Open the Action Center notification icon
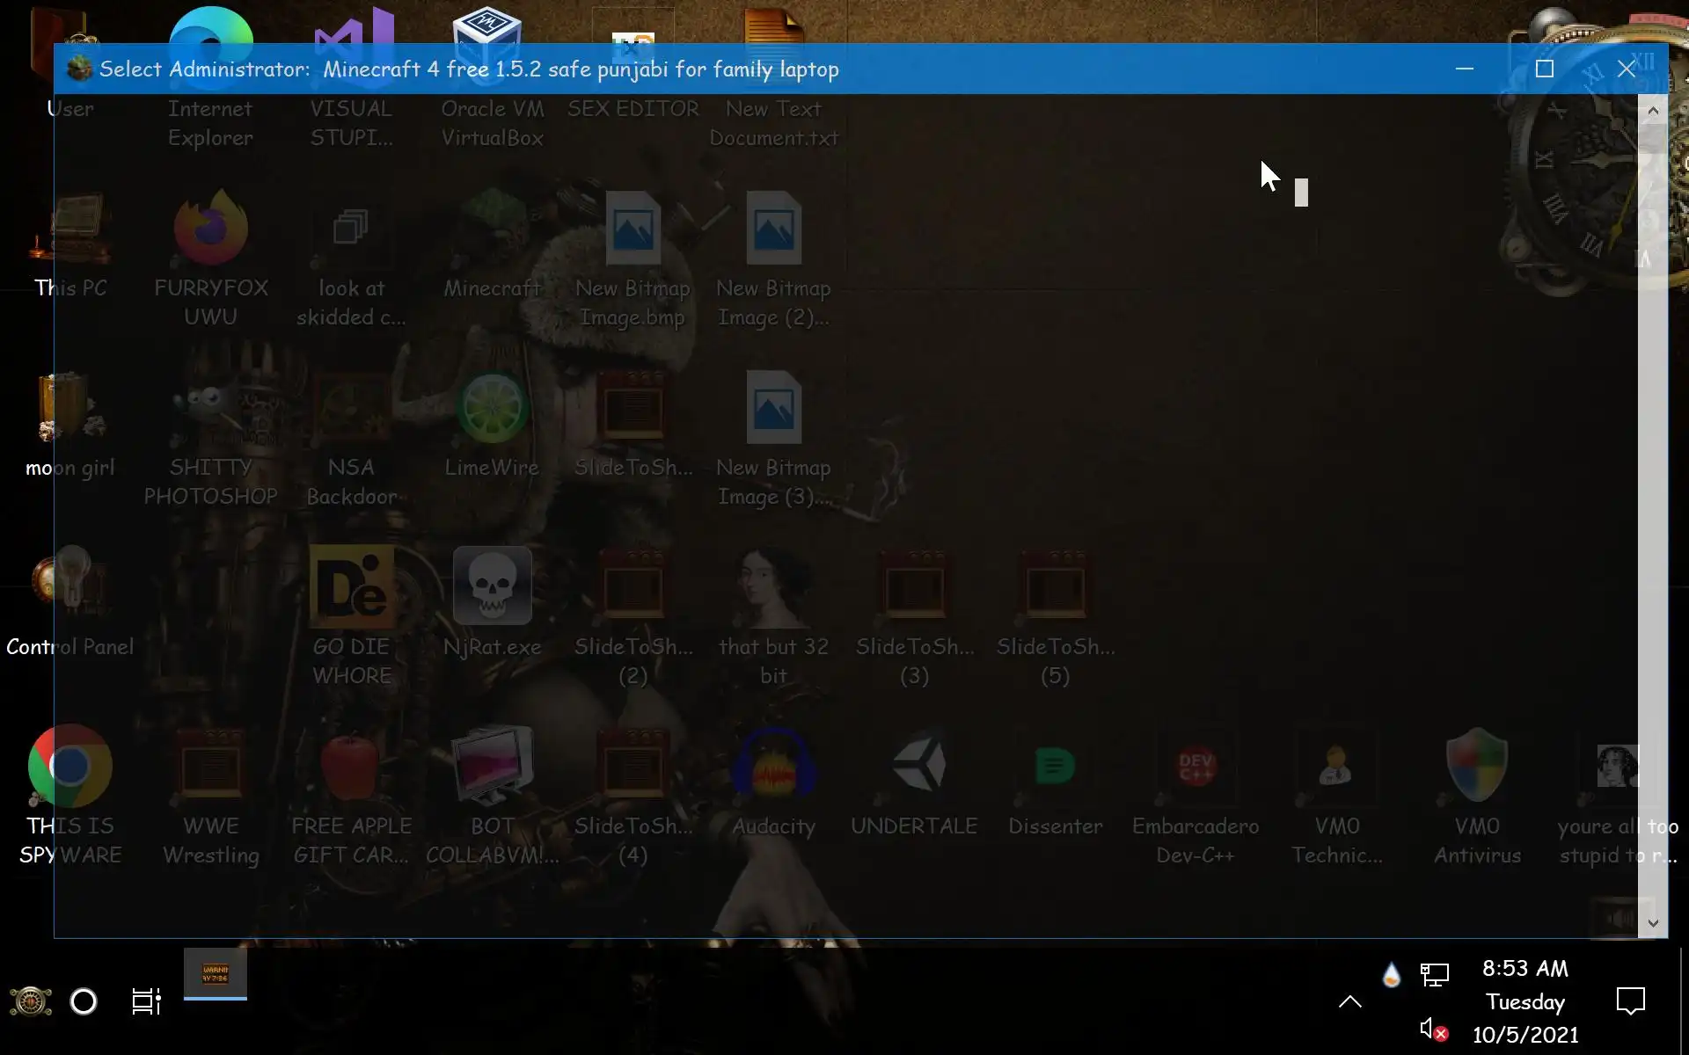The height and width of the screenshot is (1055, 1689). pyautogui.click(x=1630, y=1001)
